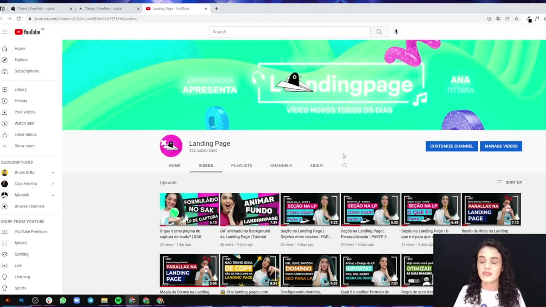Open Illustrator from the taskbar
546x307 pixels.
(x=7, y=301)
